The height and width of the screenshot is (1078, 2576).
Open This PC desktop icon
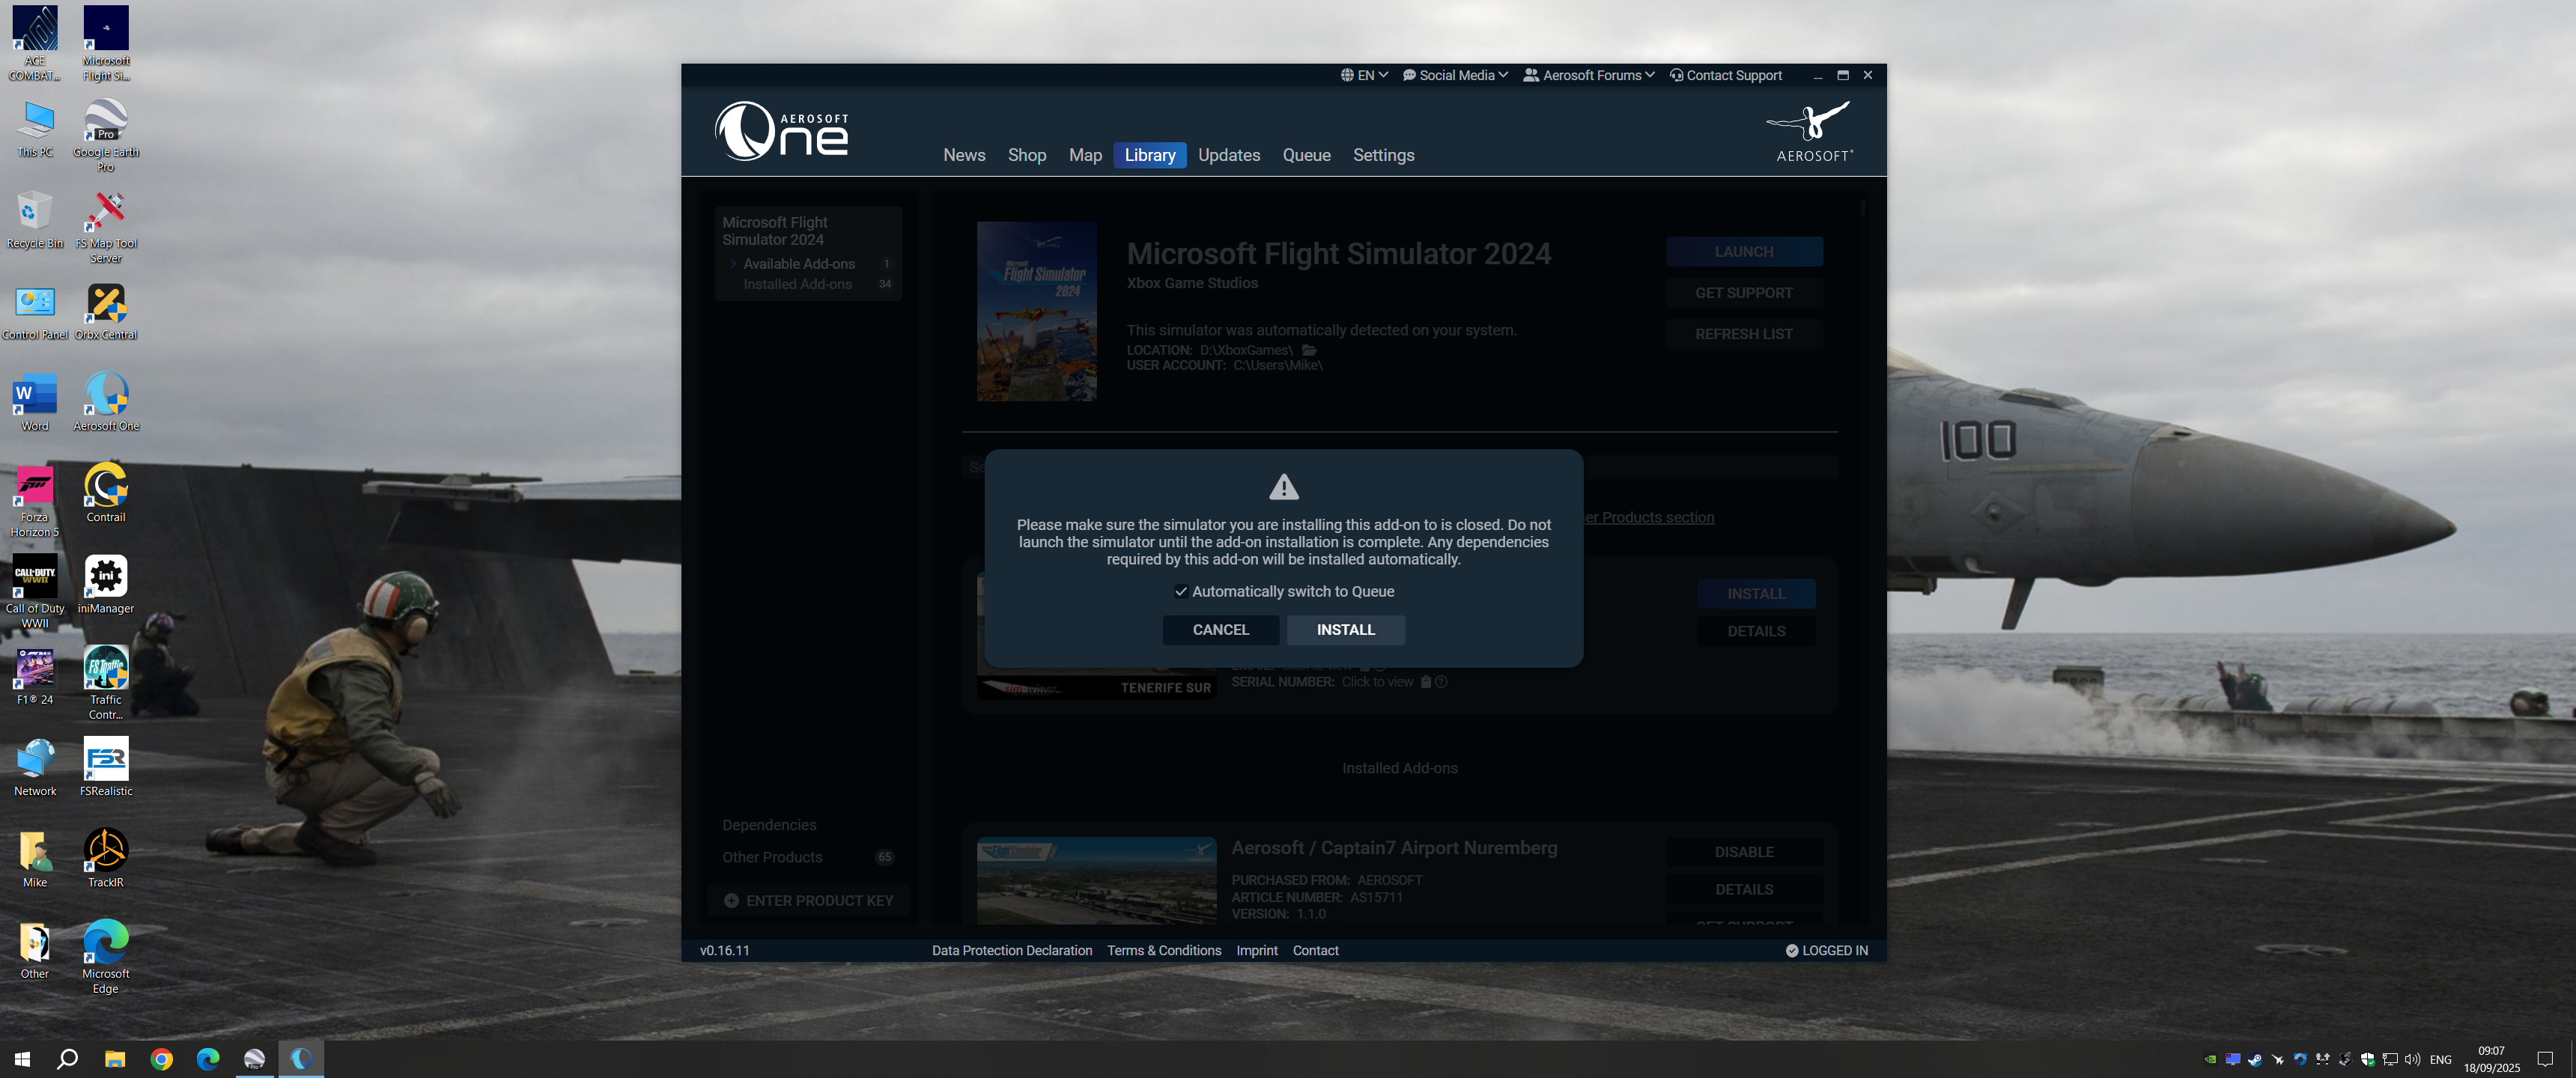click(35, 128)
